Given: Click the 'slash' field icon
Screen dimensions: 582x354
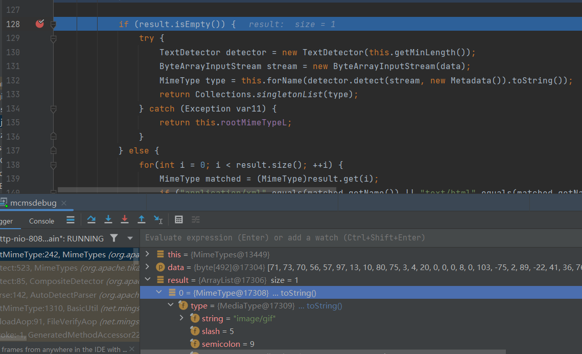Looking at the screenshot, I should pyautogui.click(x=195, y=331).
